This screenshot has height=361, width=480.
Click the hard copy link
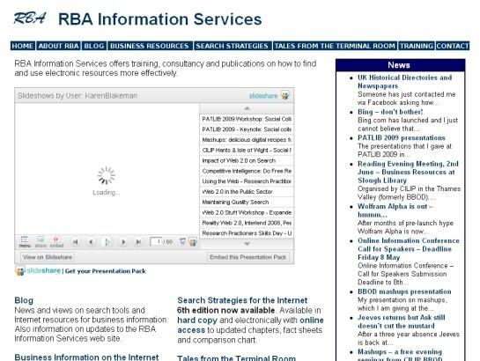pyautogui.click(x=197, y=320)
